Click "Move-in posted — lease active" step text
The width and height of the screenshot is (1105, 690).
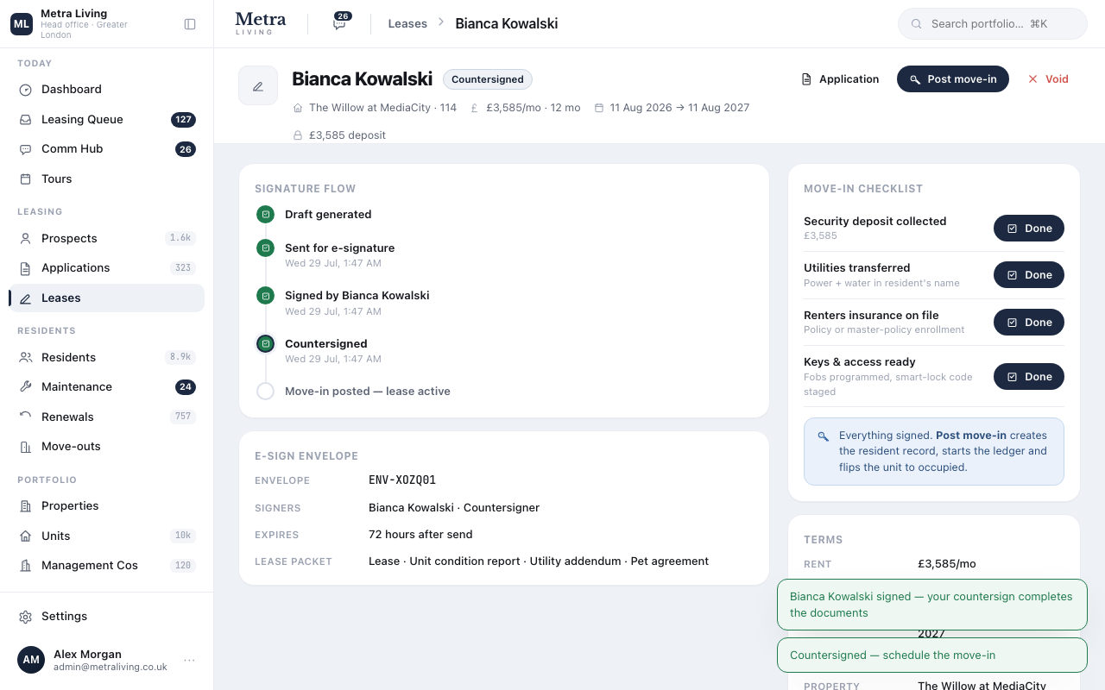click(368, 392)
